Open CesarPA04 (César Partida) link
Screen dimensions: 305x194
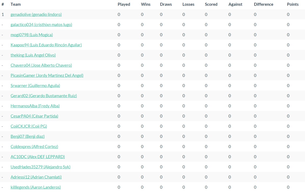34,116
